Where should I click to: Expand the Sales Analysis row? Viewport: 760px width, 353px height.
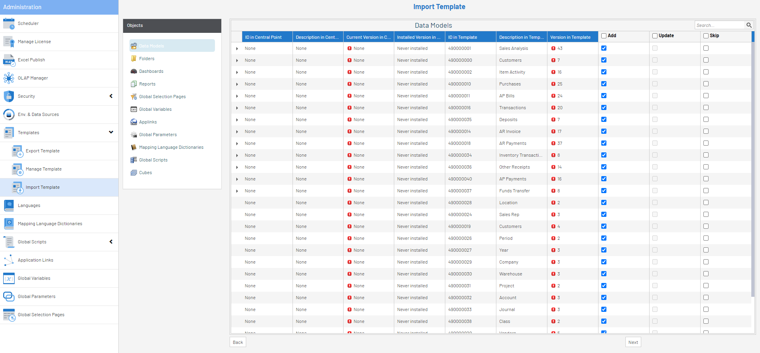[237, 49]
